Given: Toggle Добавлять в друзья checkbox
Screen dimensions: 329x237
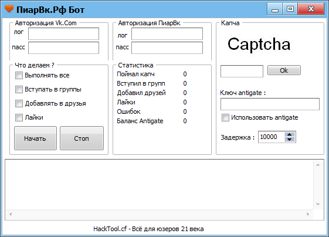Looking at the screenshot, I should pyautogui.click(x=19, y=103).
